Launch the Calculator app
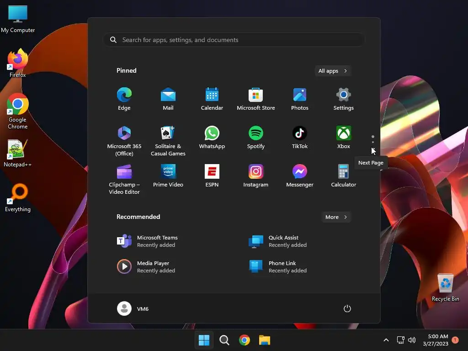 click(x=344, y=176)
